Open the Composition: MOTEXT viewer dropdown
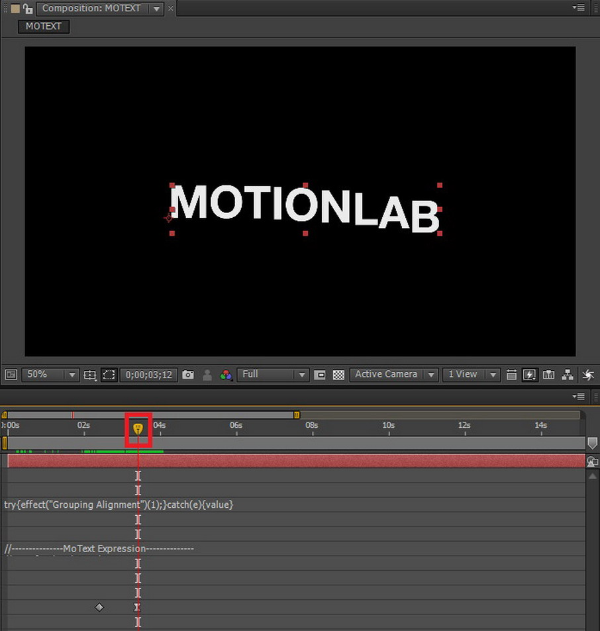 coord(156,9)
